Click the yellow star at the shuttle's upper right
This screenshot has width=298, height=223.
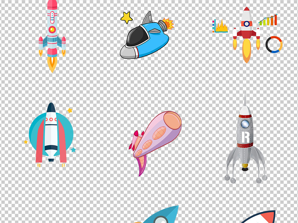pyautogui.click(x=70, y=110)
